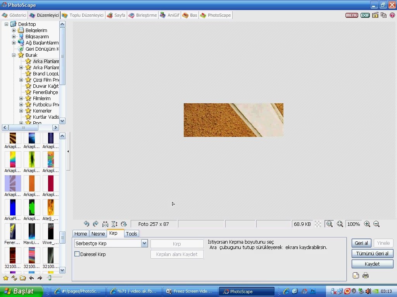
Task: Open the red MENU icon
Action: pyautogui.click(x=352, y=15)
